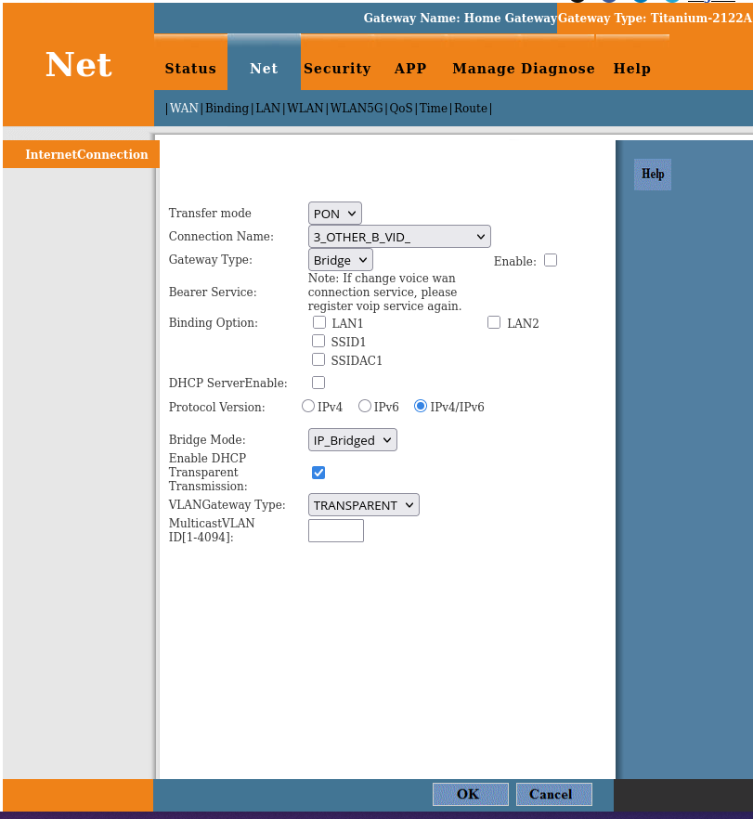Screen dimensions: 753x819
Task: Click the OK button to apply settings
Action: pyautogui.click(x=470, y=794)
